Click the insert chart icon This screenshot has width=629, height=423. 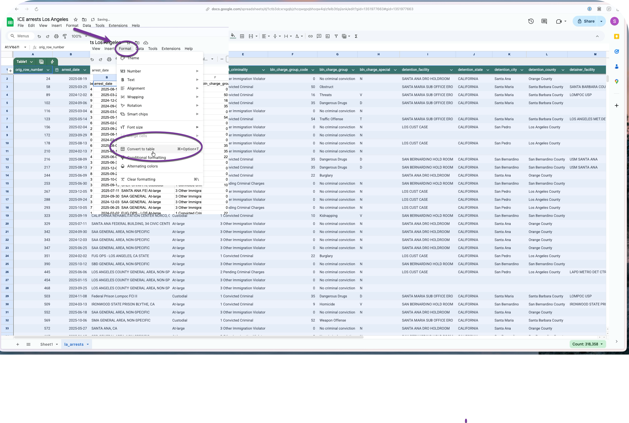(327, 36)
